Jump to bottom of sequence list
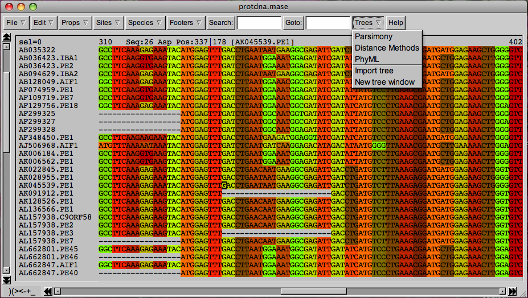 (x=7, y=280)
